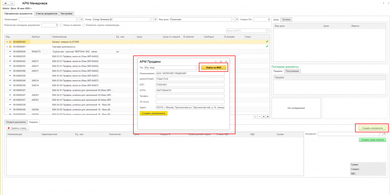Open the Тип dropdown in the АРМ Продажи dialog
Screen dimensions: 390x195
tap(198, 68)
